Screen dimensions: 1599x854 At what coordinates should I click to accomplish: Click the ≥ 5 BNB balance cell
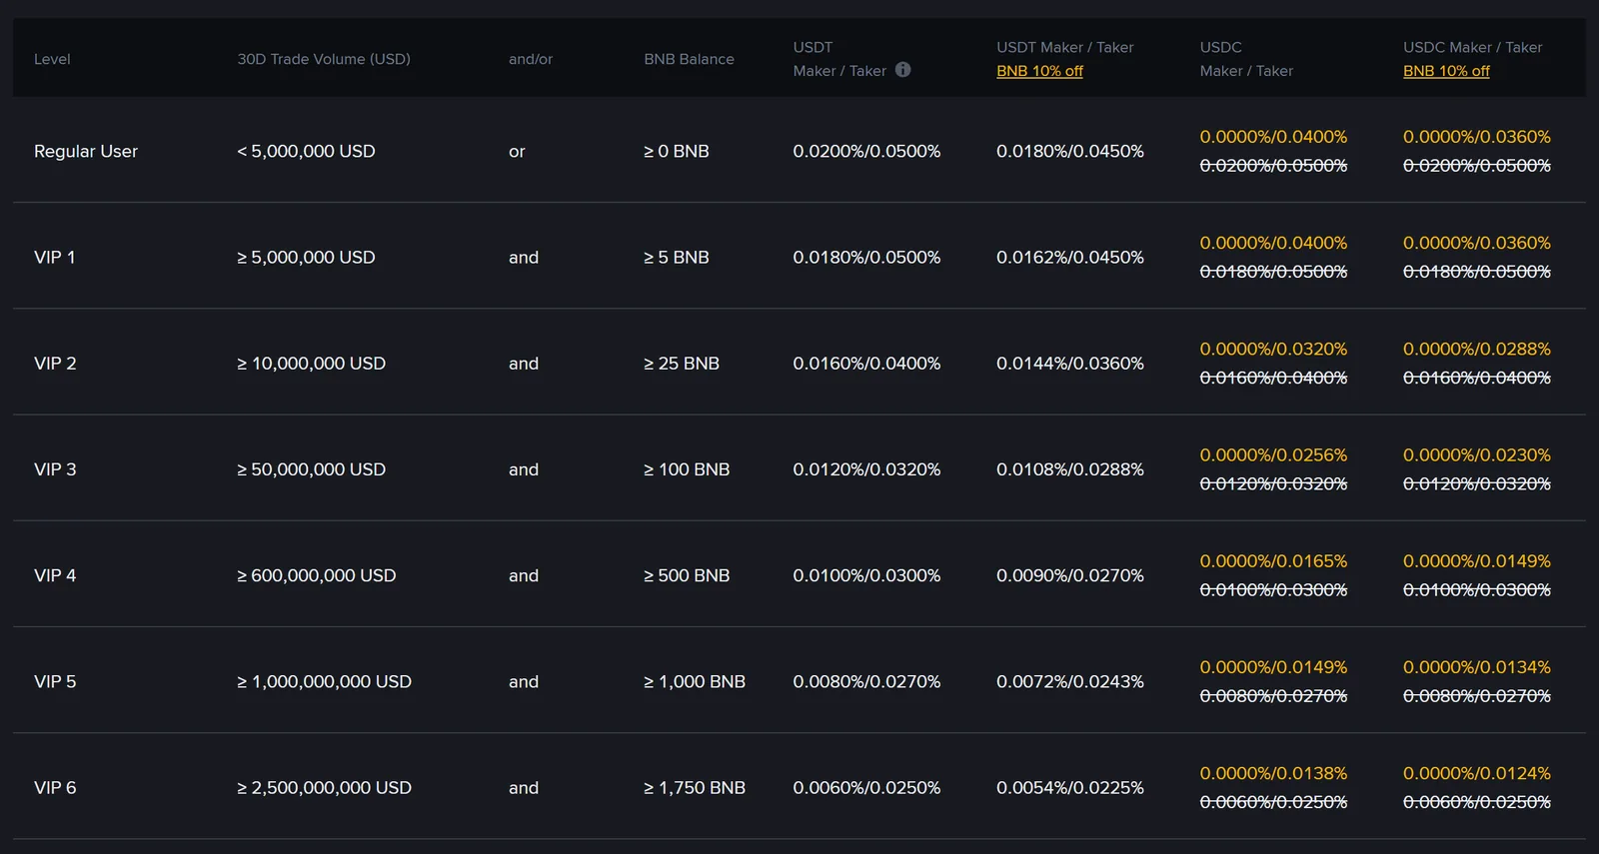coord(677,257)
